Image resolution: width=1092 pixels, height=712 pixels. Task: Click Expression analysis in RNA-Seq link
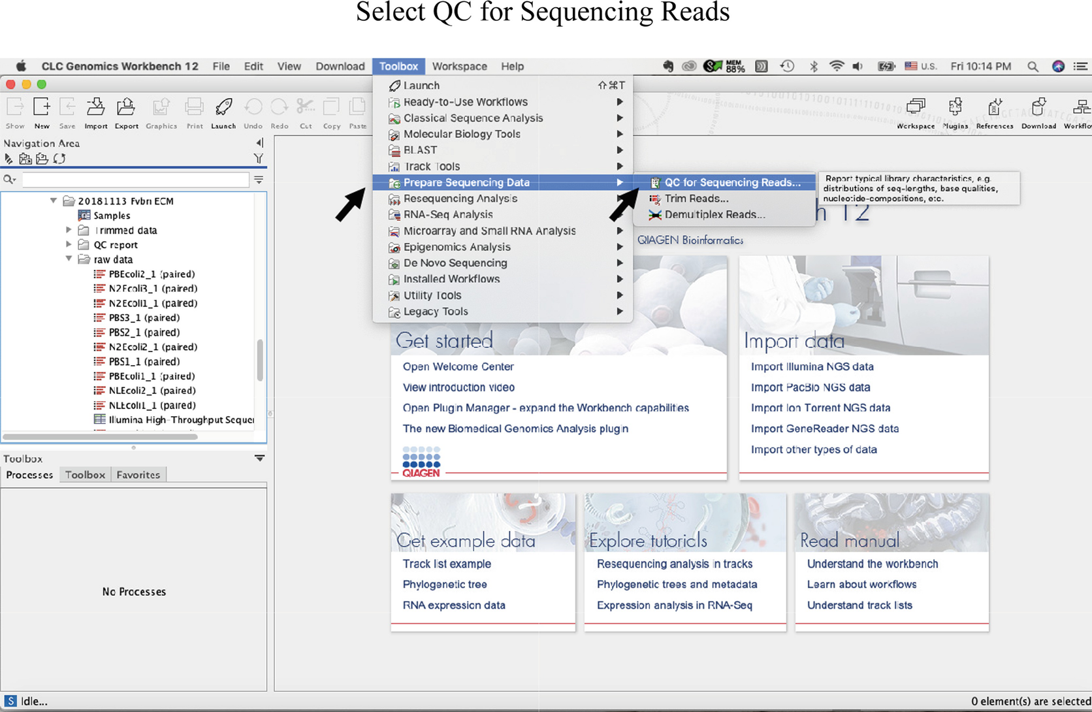(x=674, y=606)
